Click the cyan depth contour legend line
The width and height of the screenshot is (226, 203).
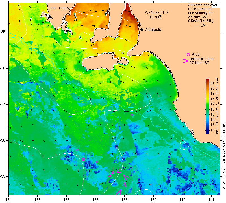pos(56,11)
